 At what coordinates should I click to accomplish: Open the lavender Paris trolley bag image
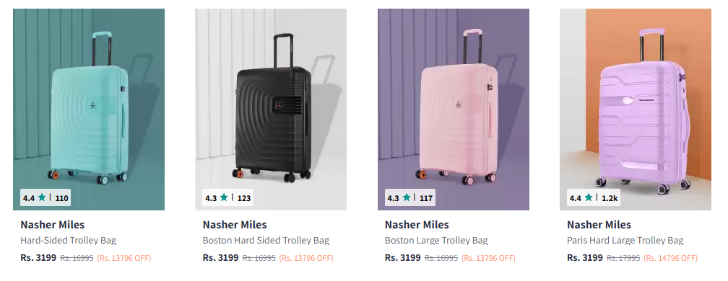[635, 110]
